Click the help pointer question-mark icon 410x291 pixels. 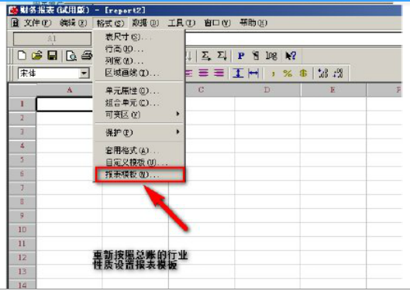click(291, 56)
